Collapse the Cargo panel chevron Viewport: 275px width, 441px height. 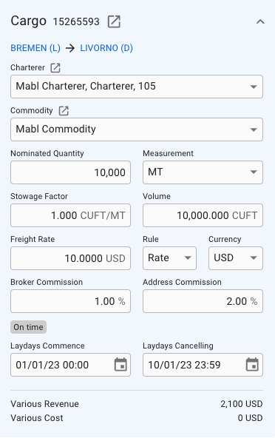(260, 21)
